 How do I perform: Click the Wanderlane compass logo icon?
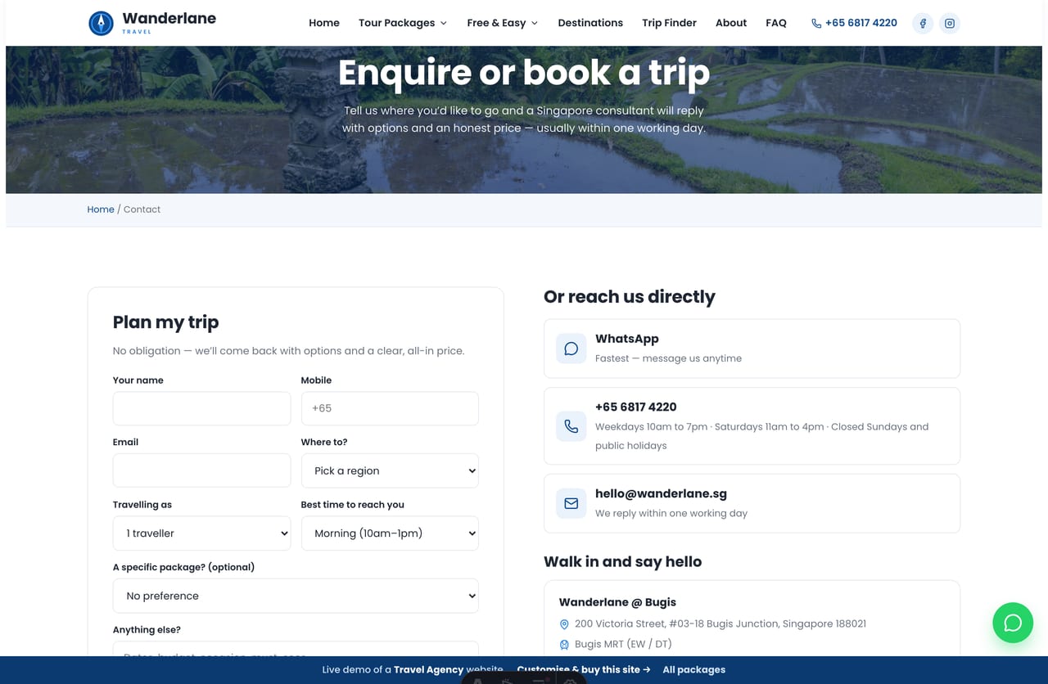pos(101,23)
